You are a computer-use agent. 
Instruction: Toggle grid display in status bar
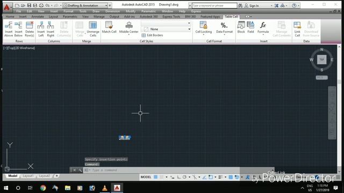[x=155, y=177]
